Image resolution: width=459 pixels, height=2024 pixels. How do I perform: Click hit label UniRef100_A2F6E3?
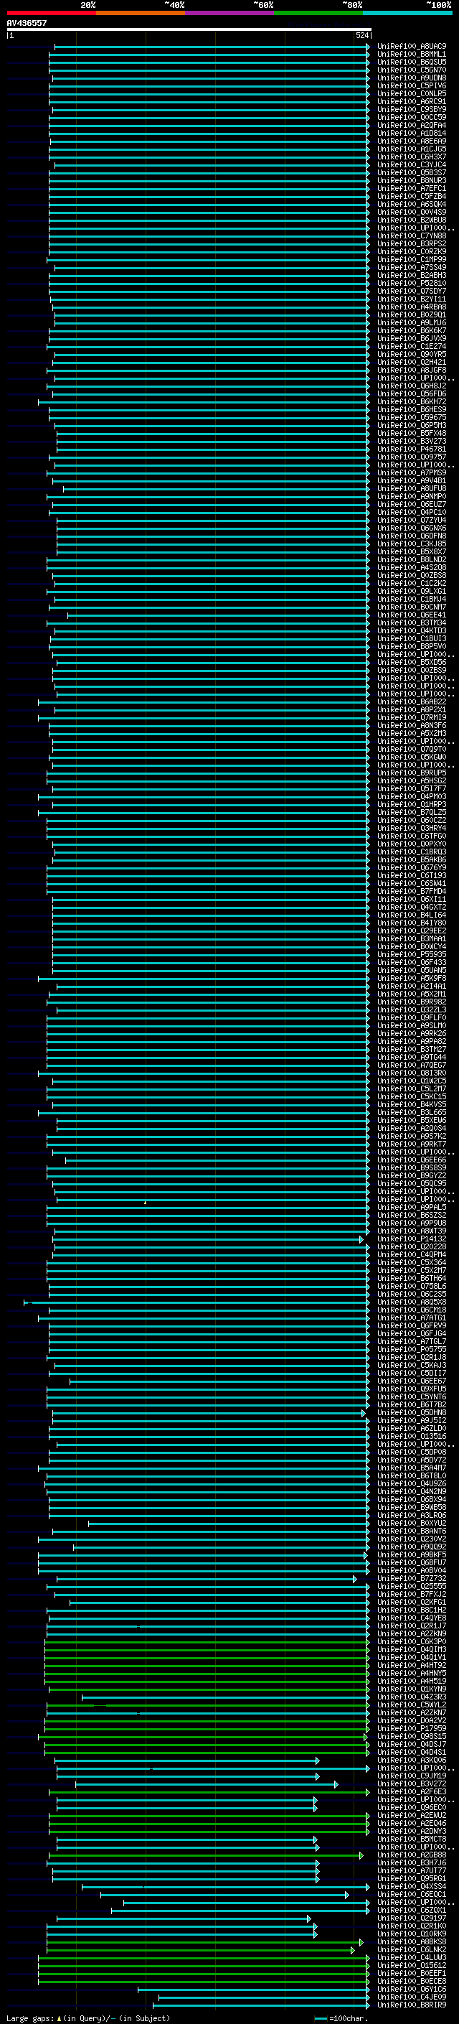pos(411,1791)
